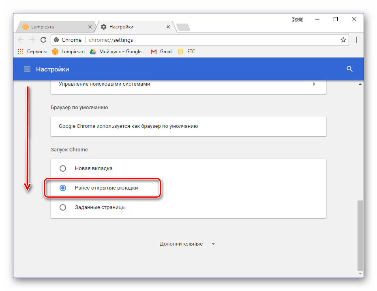This screenshot has width=377, height=291.
Task: Select the Новая вкладка radio option
Action: [63, 168]
